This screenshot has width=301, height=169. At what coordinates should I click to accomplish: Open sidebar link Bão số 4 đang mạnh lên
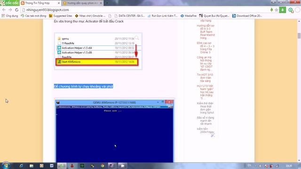pos(206,121)
